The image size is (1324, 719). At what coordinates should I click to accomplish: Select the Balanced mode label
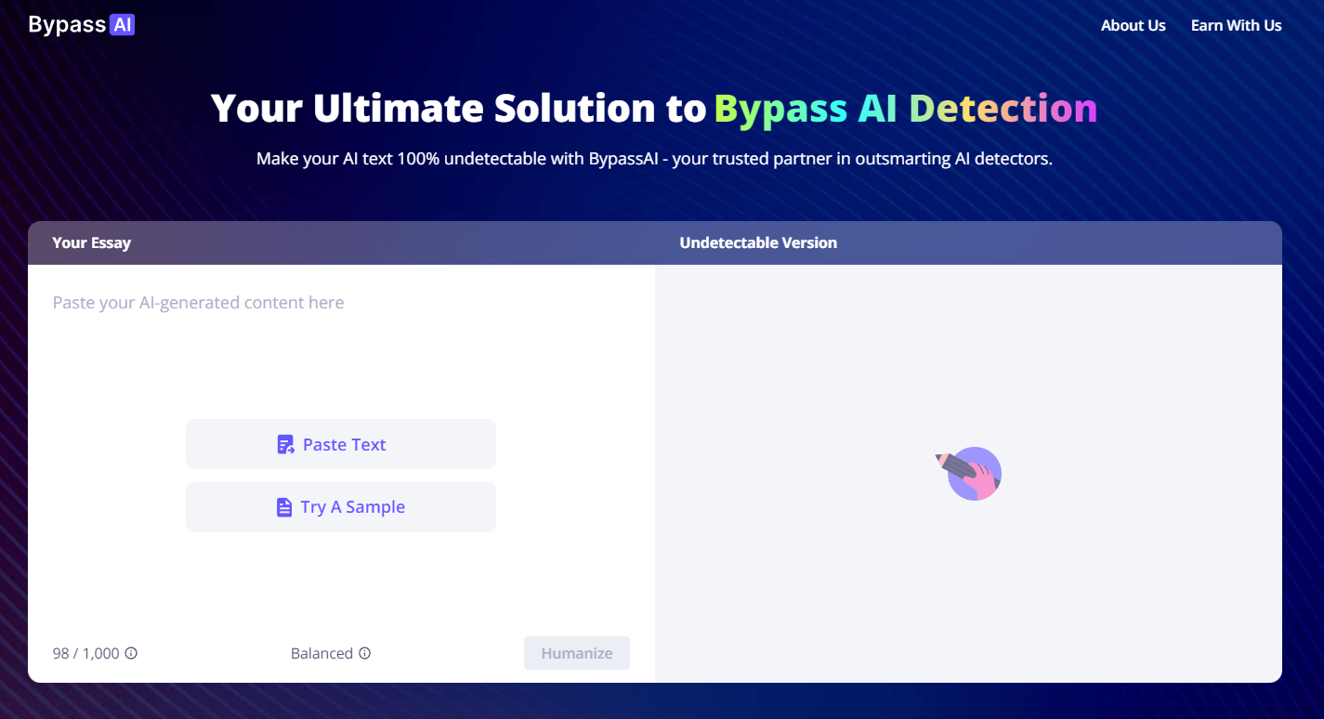[x=321, y=653]
